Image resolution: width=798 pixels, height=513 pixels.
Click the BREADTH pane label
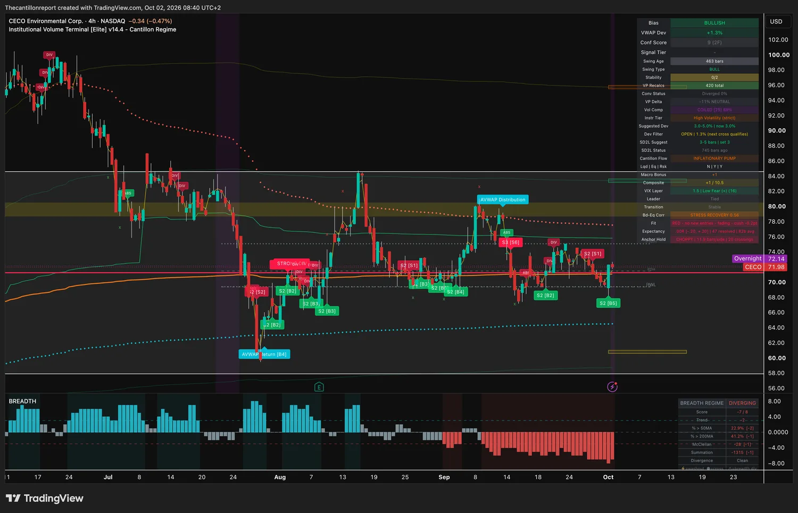click(22, 401)
